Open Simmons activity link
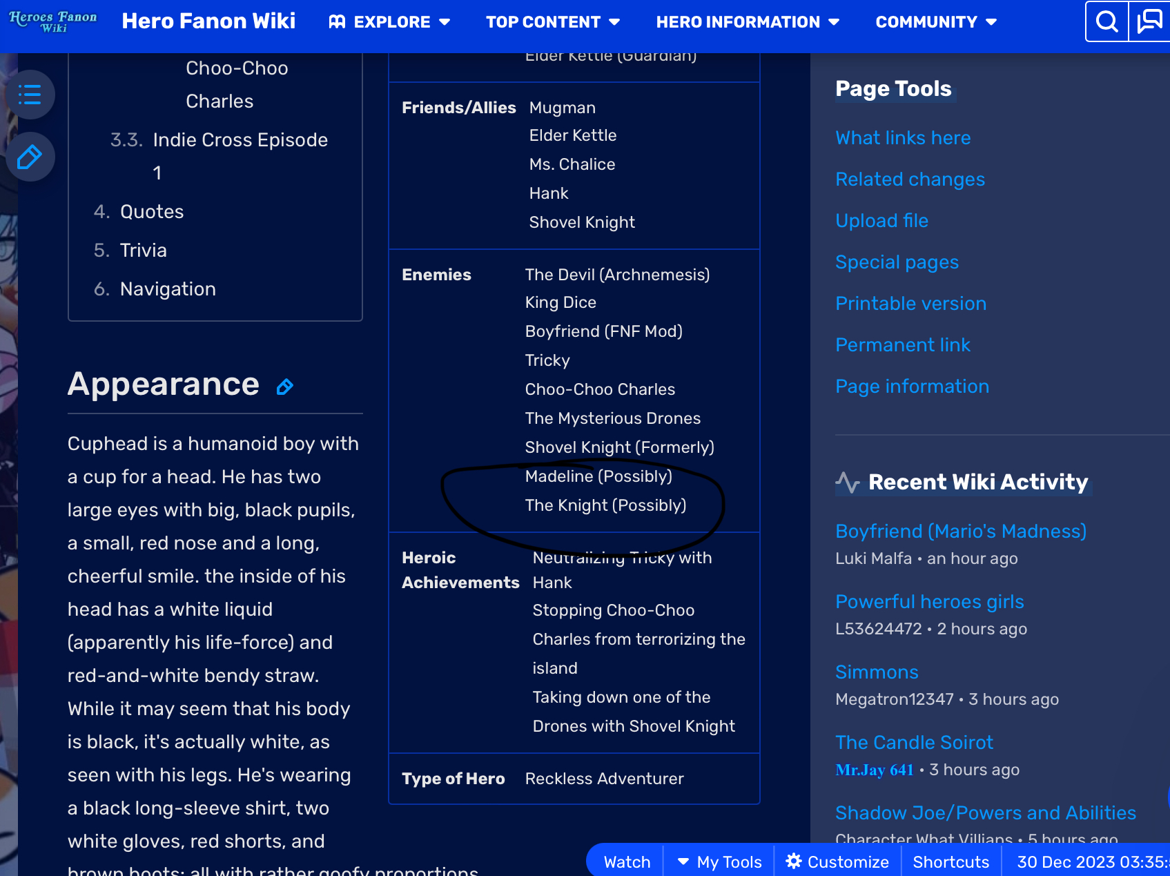The height and width of the screenshot is (876, 1170). point(877,672)
